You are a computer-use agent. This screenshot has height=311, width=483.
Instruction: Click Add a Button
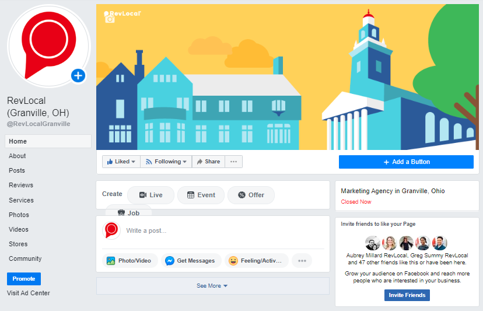click(x=406, y=162)
